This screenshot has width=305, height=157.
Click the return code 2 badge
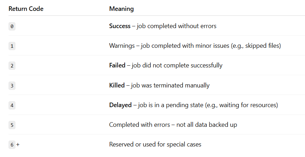pyautogui.click(x=12, y=66)
